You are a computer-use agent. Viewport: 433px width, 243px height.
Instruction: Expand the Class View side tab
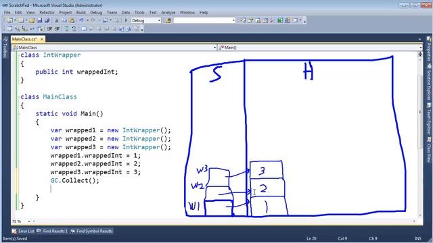click(x=429, y=150)
